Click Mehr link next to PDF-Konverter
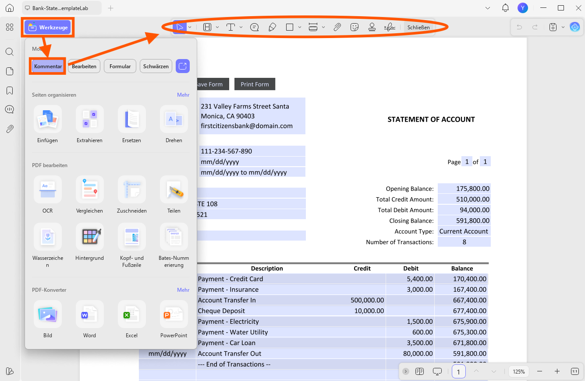The width and height of the screenshot is (585, 381). [x=183, y=290]
